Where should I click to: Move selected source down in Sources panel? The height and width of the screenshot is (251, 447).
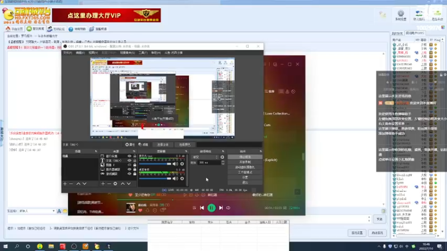(129, 184)
